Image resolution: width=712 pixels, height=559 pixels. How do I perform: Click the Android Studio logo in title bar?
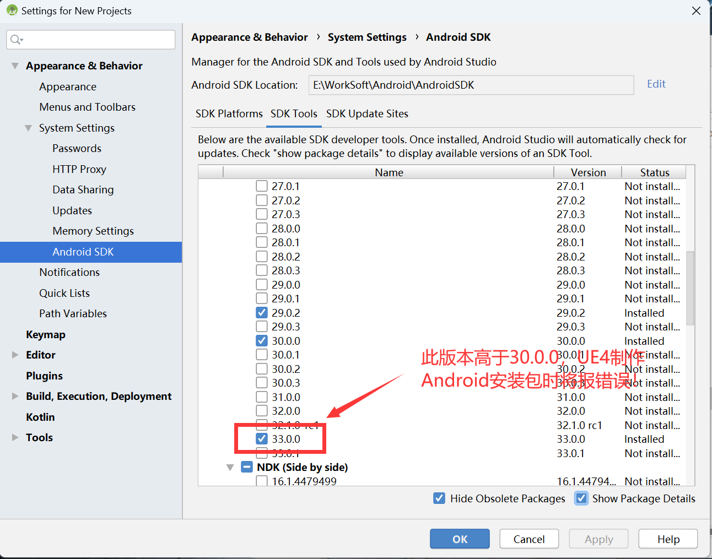12,10
